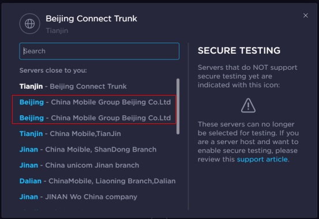Image resolution: width=319 pixels, height=219 pixels.
Task: Open the support article link
Action: pos(262,159)
